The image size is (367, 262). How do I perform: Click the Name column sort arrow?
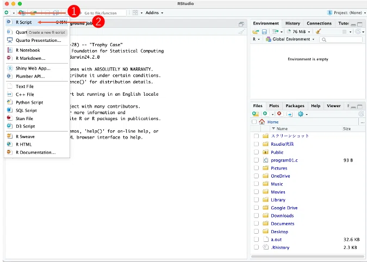(x=273, y=128)
